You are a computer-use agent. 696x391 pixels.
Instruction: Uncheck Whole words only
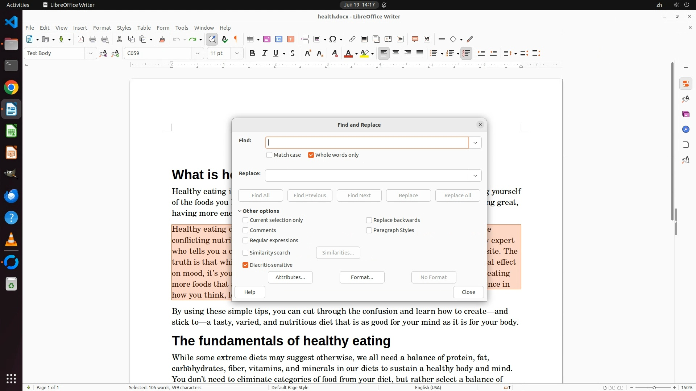(x=311, y=155)
